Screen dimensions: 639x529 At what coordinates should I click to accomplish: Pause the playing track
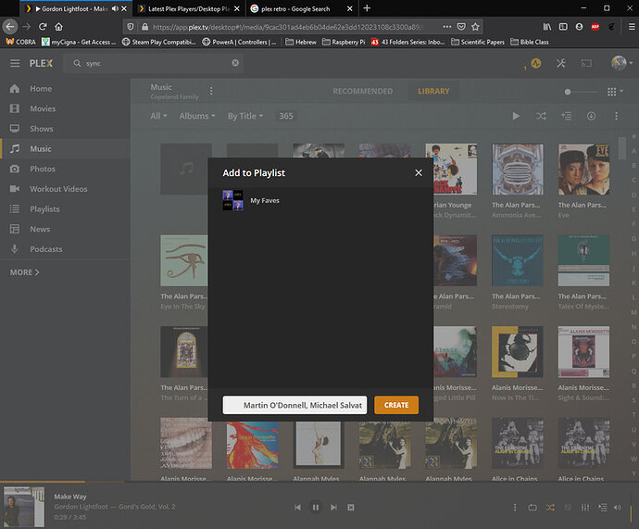click(x=316, y=508)
